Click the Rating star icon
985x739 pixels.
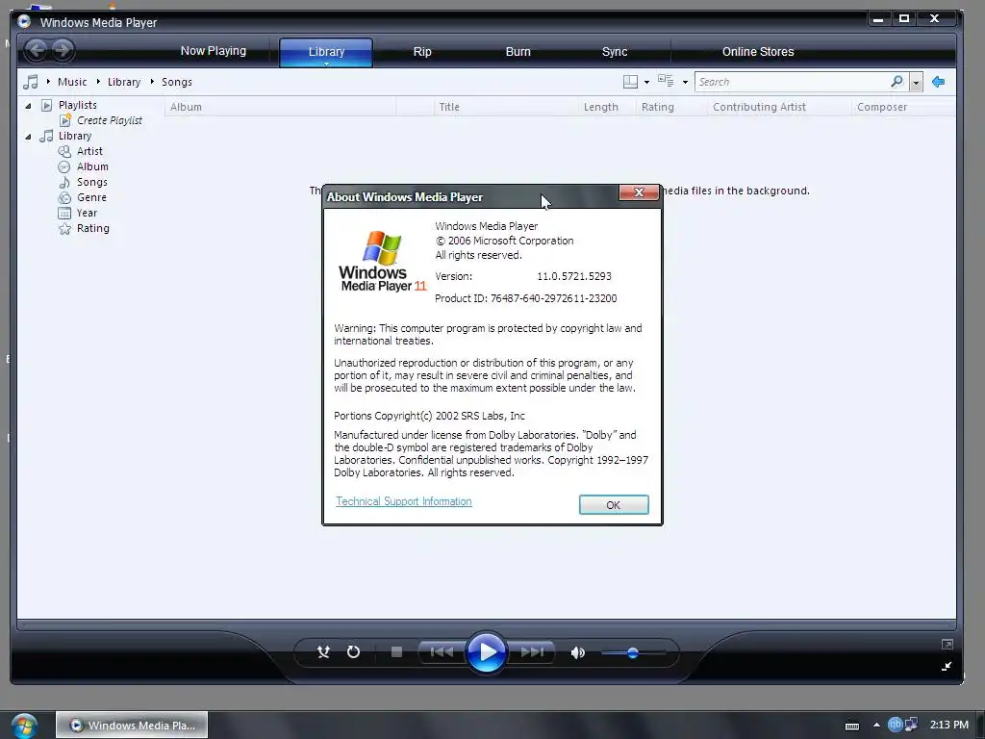point(64,228)
